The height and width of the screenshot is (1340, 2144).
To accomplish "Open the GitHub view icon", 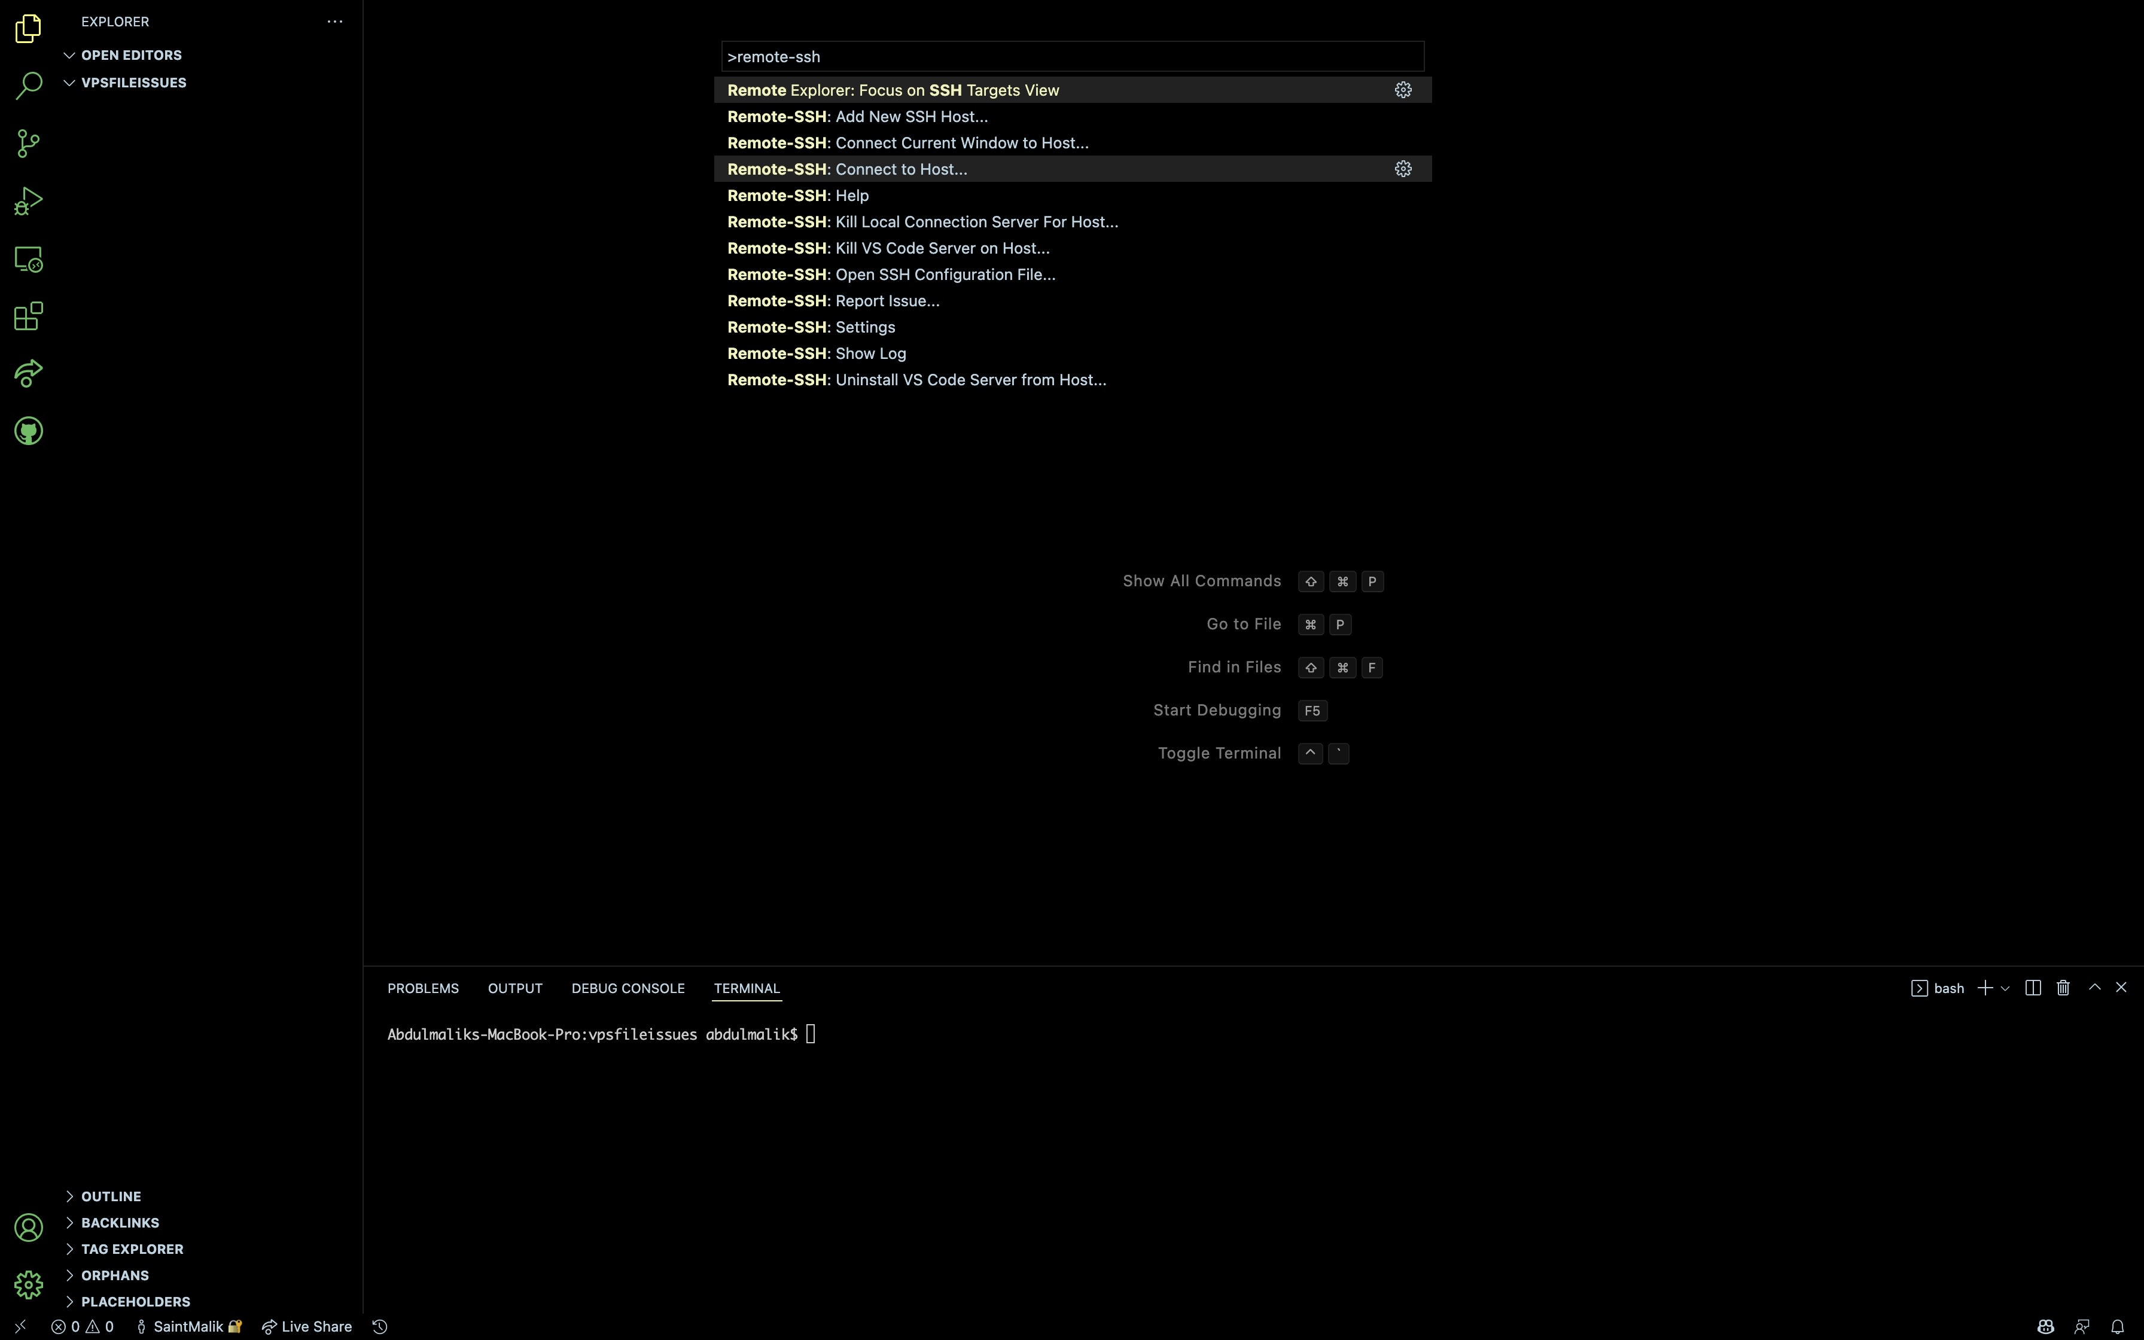I will point(28,431).
